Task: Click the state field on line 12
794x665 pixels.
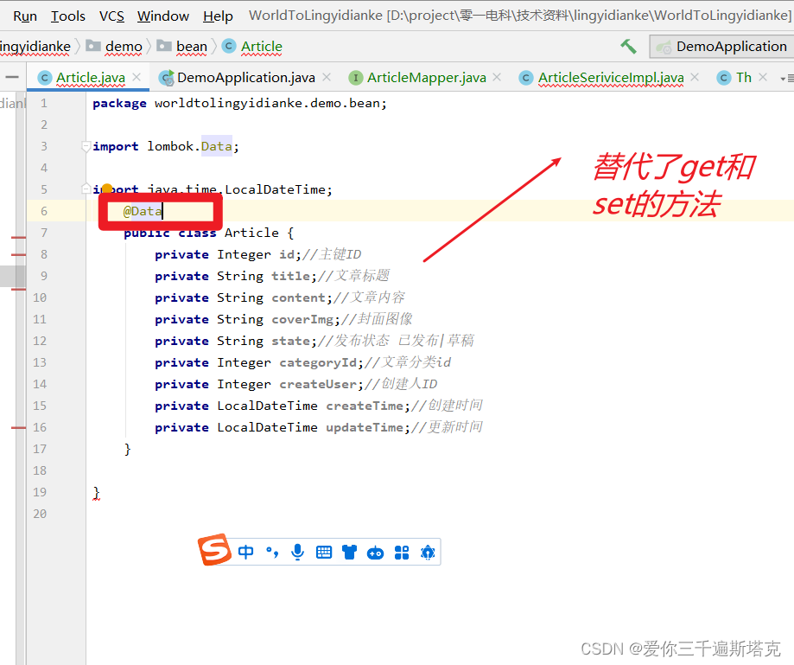Action: [x=290, y=341]
